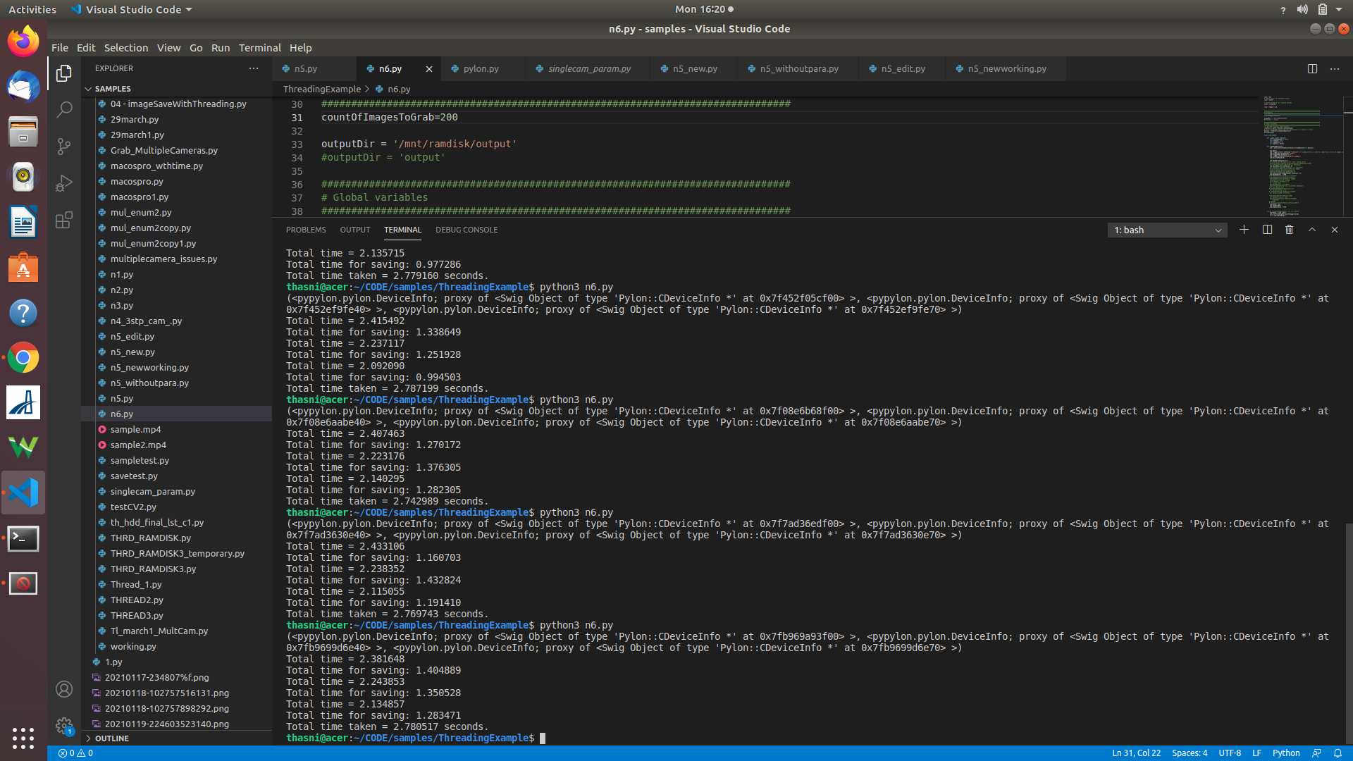Create a new terminal with the plus icon
The height and width of the screenshot is (761, 1353).
click(1244, 230)
